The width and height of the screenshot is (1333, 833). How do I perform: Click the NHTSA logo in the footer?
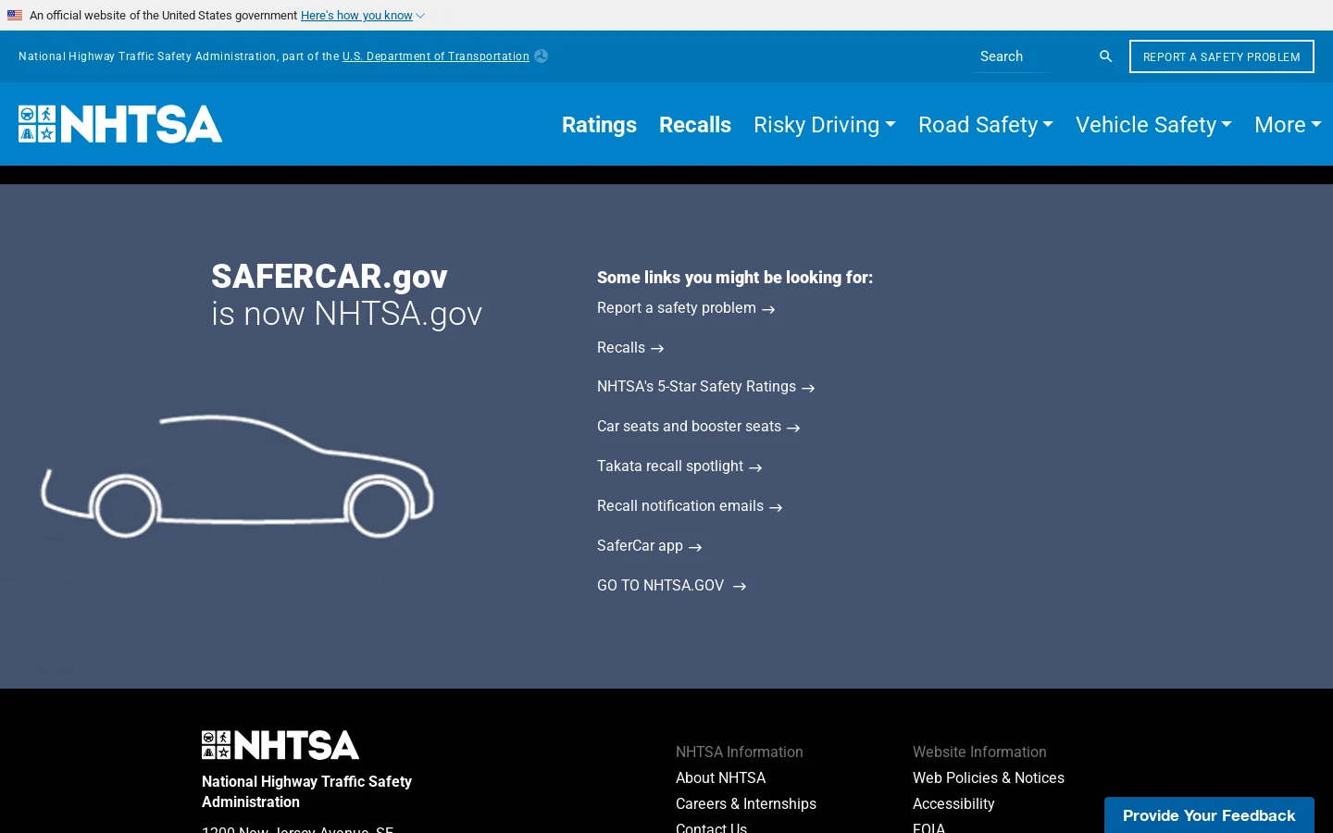280,745
